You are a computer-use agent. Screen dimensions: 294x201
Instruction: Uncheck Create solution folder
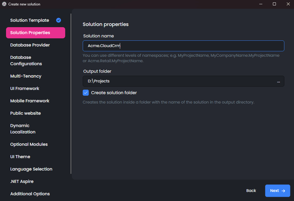tap(85, 93)
